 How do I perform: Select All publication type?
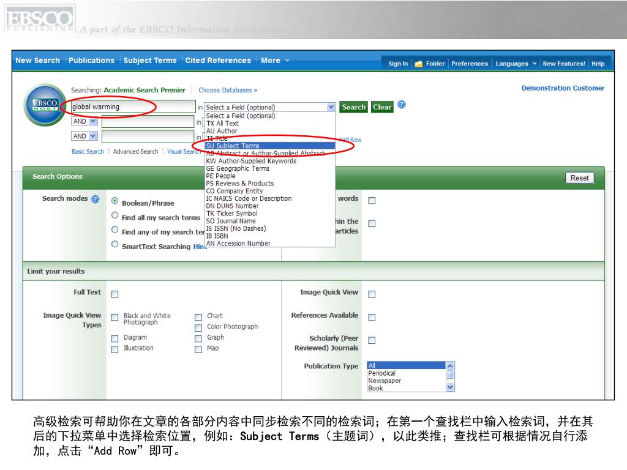[406, 365]
